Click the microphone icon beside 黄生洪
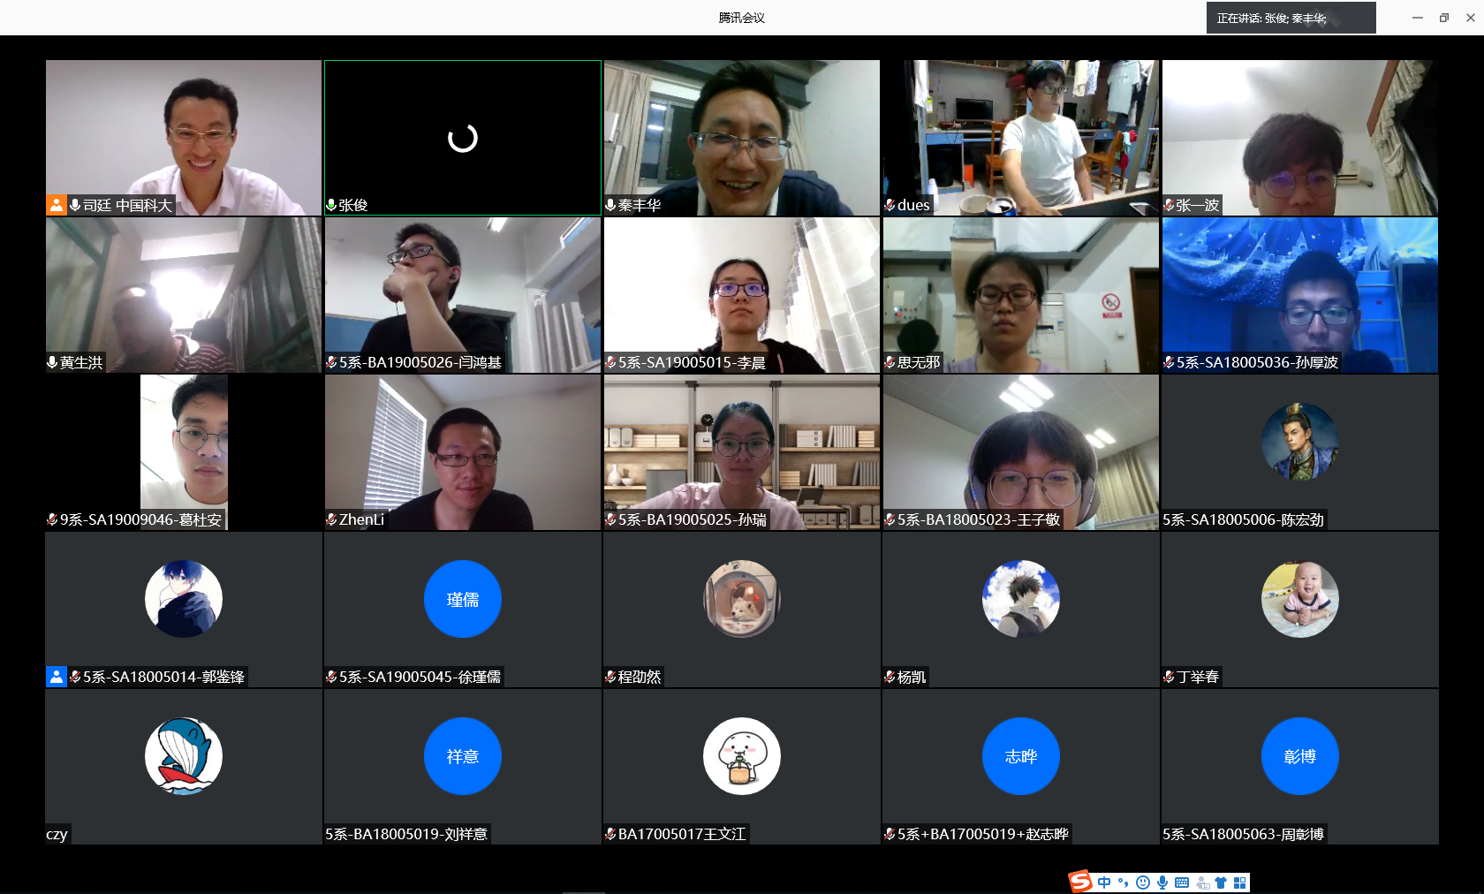Image resolution: width=1484 pixels, height=894 pixels. pos(52,362)
